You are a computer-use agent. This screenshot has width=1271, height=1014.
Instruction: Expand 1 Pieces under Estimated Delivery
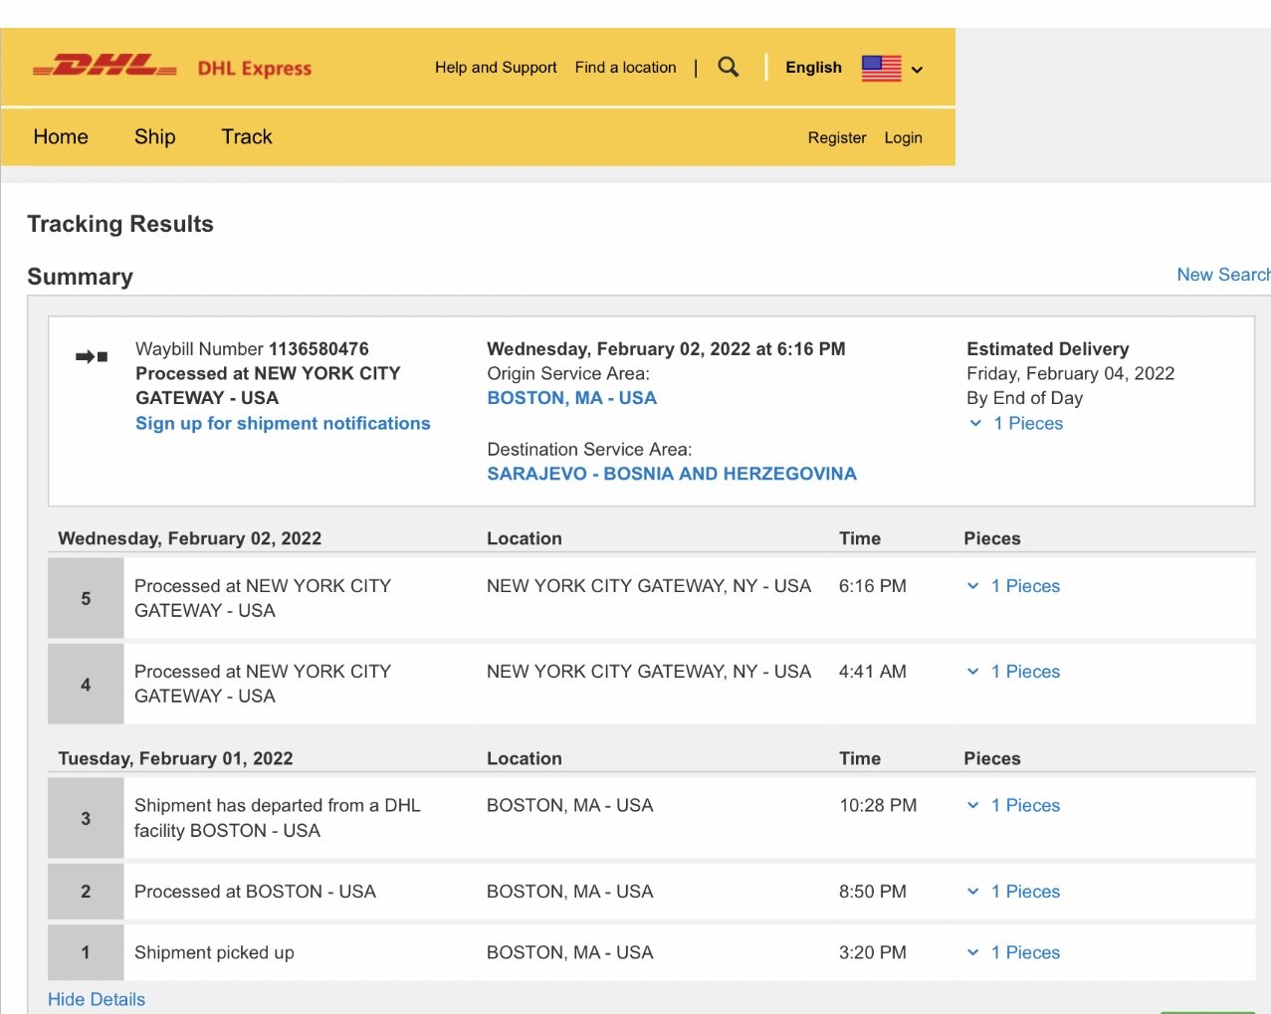tap(1016, 423)
